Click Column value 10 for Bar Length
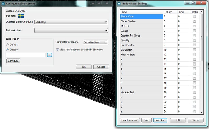The image size is (209, 129). coord(170,50)
